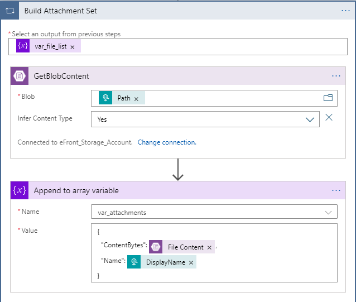The height and width of the screenshot is (302, 356).
Task: Click the var_file_list variable token
Action: (50, 46)
